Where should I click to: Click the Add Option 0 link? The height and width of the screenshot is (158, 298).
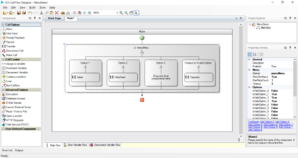click(x=267, y=122)
